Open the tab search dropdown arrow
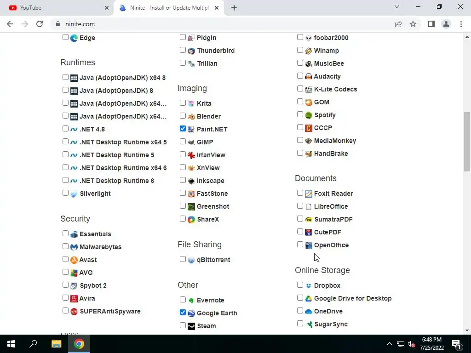Viewport: 471px width, 353px height. pyautogui.click(x=397, y=6)
